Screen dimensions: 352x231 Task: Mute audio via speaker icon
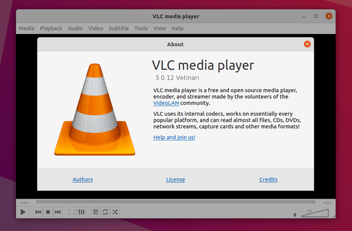click(295, 215)
